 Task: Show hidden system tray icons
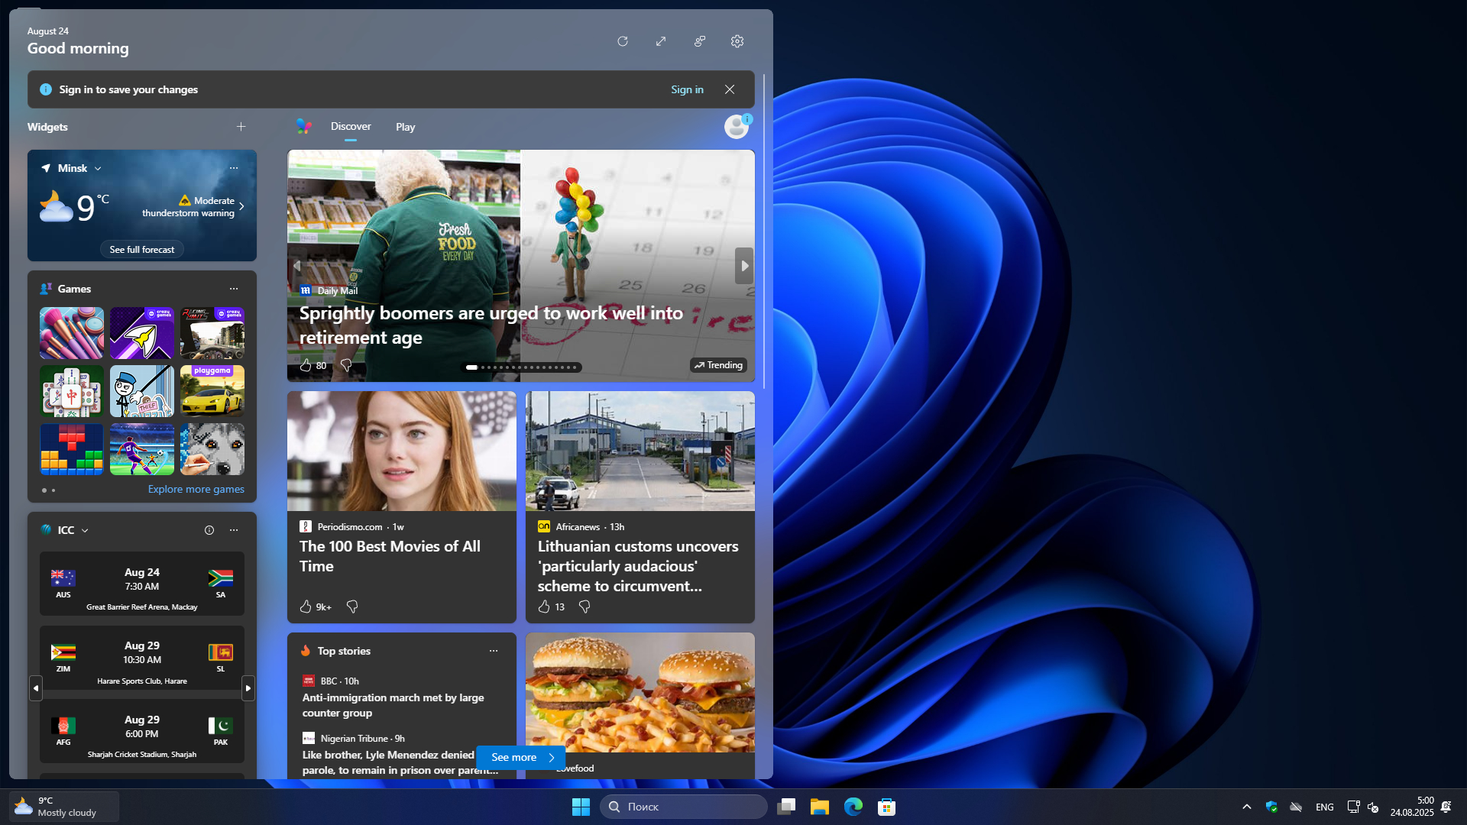coord(1247,807)
